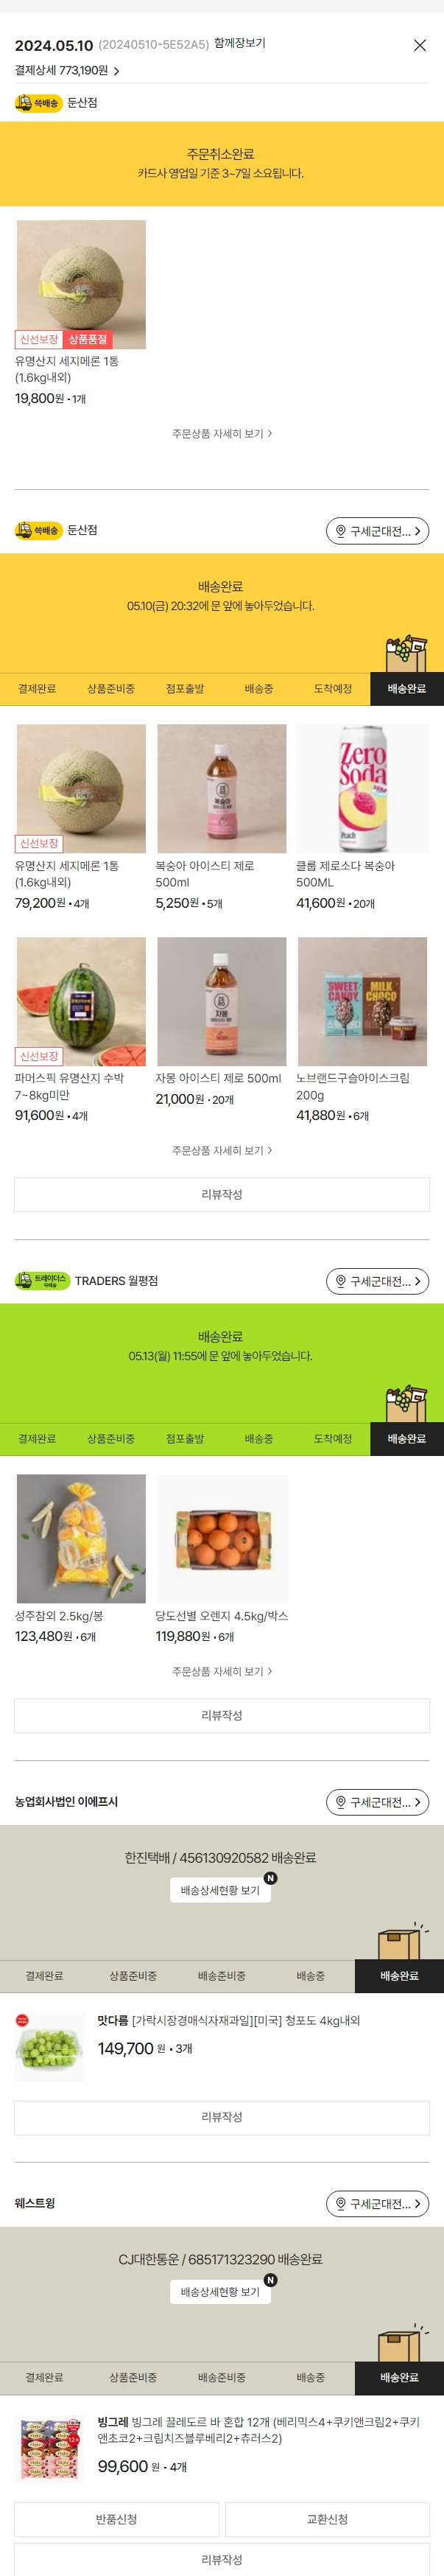
Task: Expand payment details 773,190원 chevron
Action: coord(117,71)
